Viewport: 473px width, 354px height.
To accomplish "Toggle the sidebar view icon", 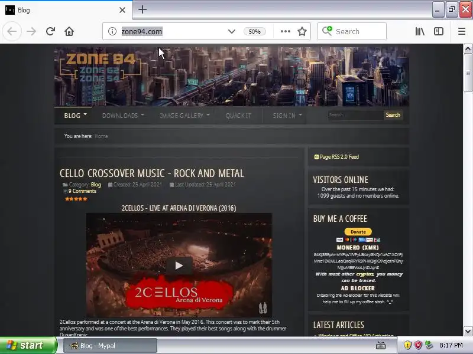I will click(438, 31).
